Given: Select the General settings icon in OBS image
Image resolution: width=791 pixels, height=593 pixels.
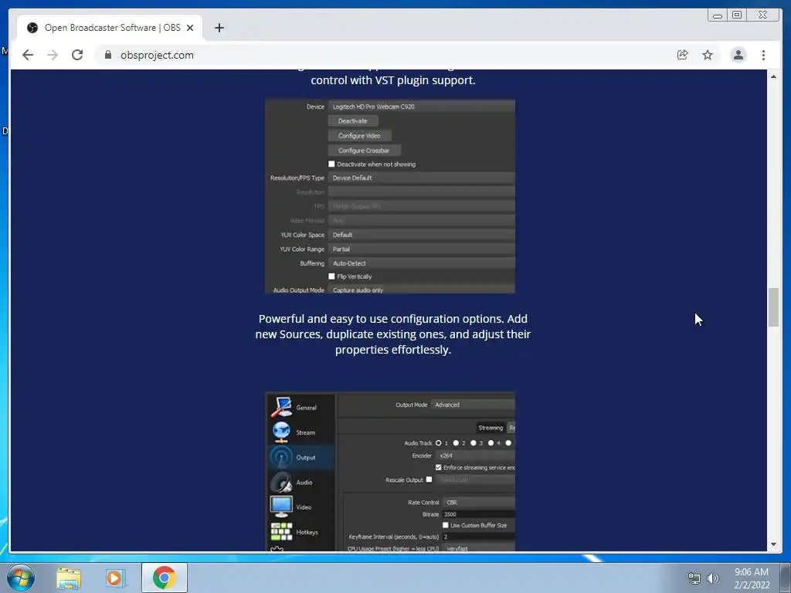Looking at the screenshot, I should pos(281,407).
